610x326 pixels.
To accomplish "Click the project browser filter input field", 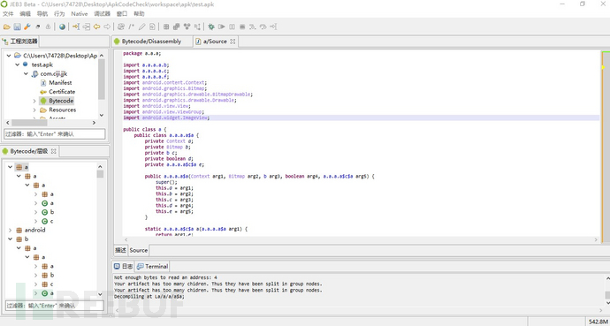I will [x=55, y=134].
